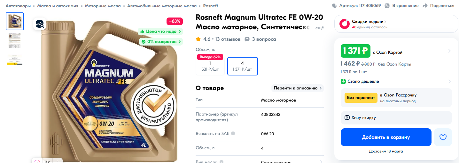459x163 pixels.
Task: Open Моторные масла breadcrumb
Action: (x=103, y=6)
